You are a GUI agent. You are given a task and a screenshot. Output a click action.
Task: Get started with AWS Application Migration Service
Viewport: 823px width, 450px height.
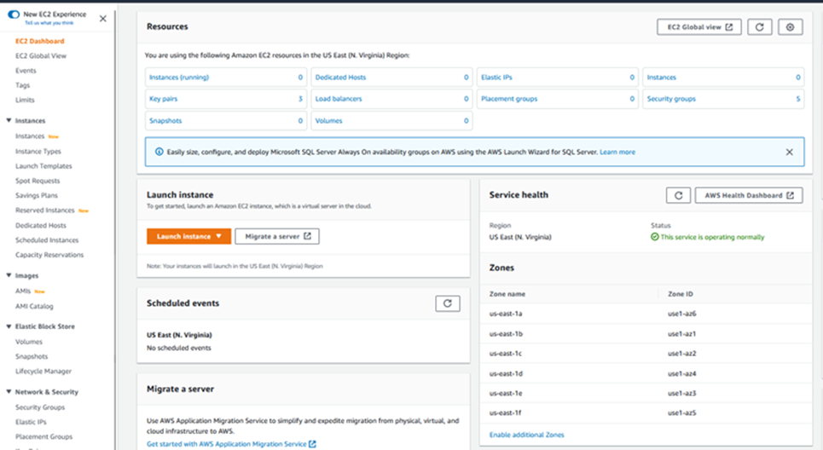coord(231,444)
